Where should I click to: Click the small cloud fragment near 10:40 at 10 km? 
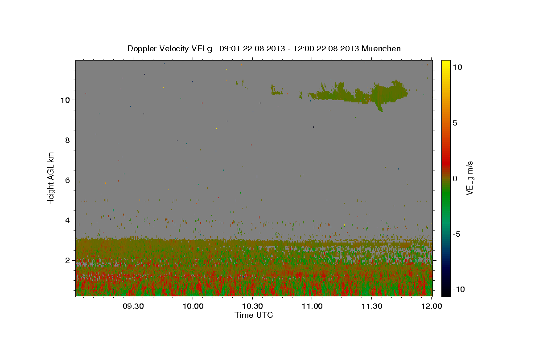[x=276, y=91]
